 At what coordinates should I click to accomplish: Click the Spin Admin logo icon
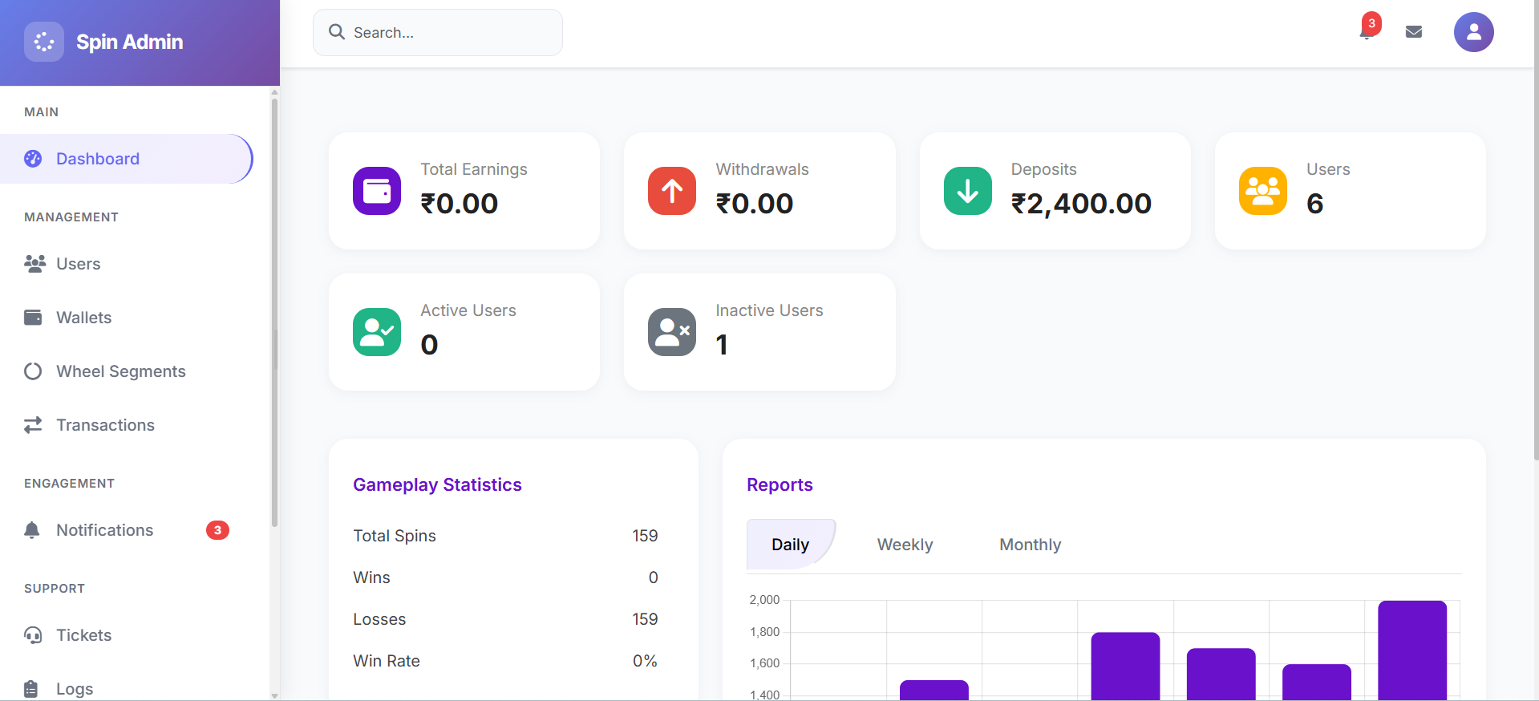point(44,42)
